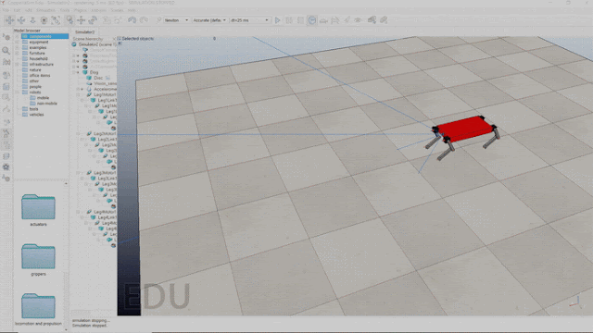Open the collections icon
The image size is (593, 333).
click(6, 75)
